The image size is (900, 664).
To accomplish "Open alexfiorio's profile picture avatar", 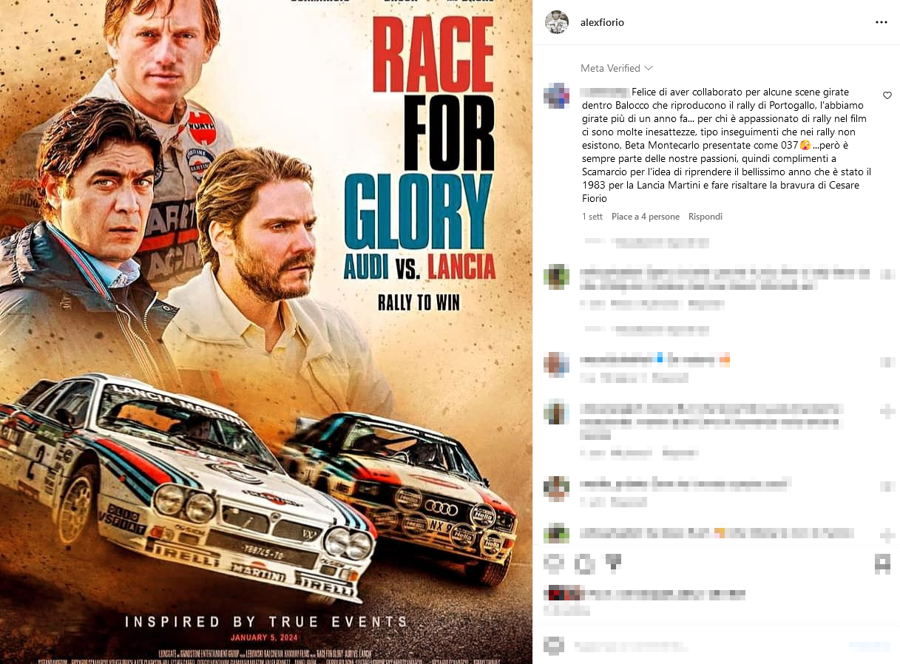I will point(557,22).
